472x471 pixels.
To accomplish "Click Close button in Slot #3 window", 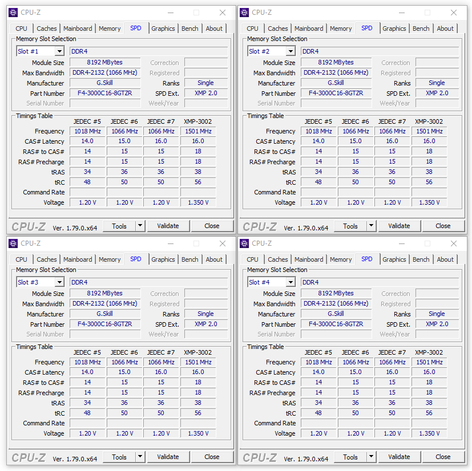I will pyautogui.click(x=212, y=457).
